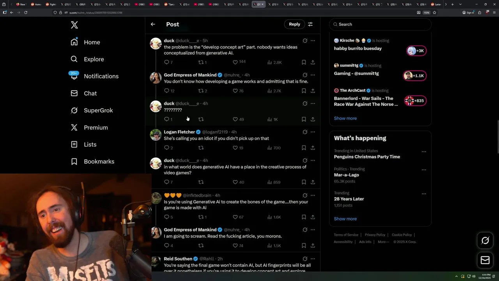This screenshot has width=499, height=281.
Task: Open Notifications in the sidebar
Action: pyautogui.click(x=94, y=76)
